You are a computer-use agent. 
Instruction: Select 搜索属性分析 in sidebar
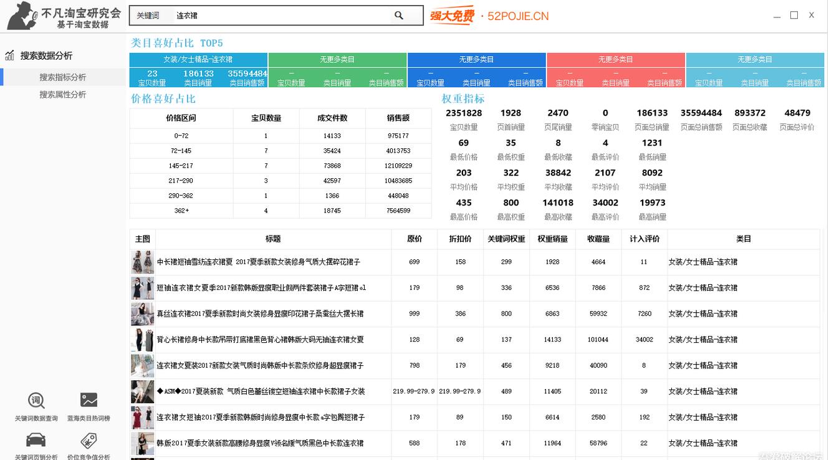(x=63, y=95)
